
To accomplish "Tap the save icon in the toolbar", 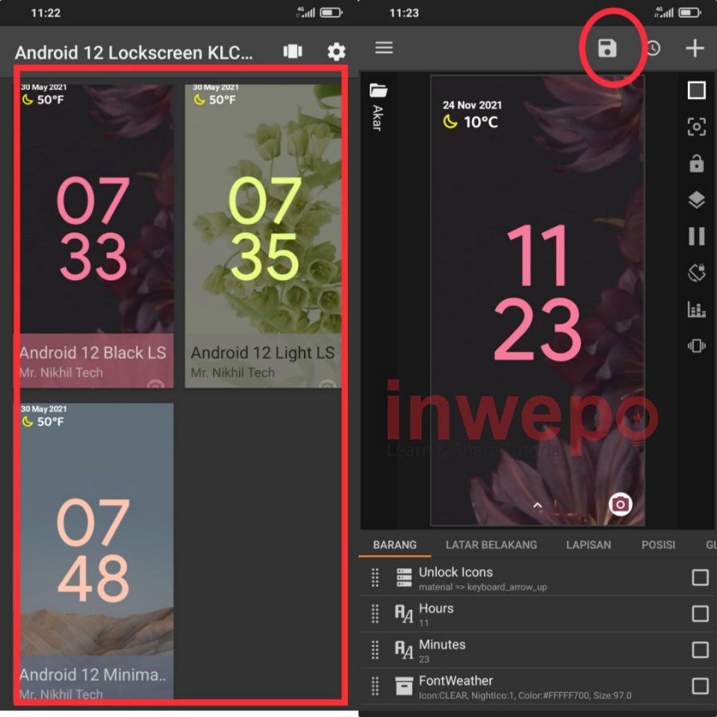I will click(607, 48).
